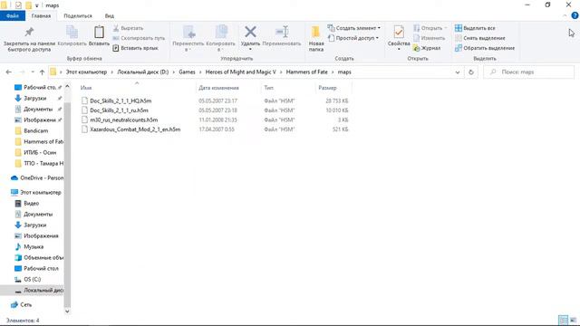Click Обратить выделение (Invert selection)
The width and height of the screenshot is (580, 326).
point(485,48)
